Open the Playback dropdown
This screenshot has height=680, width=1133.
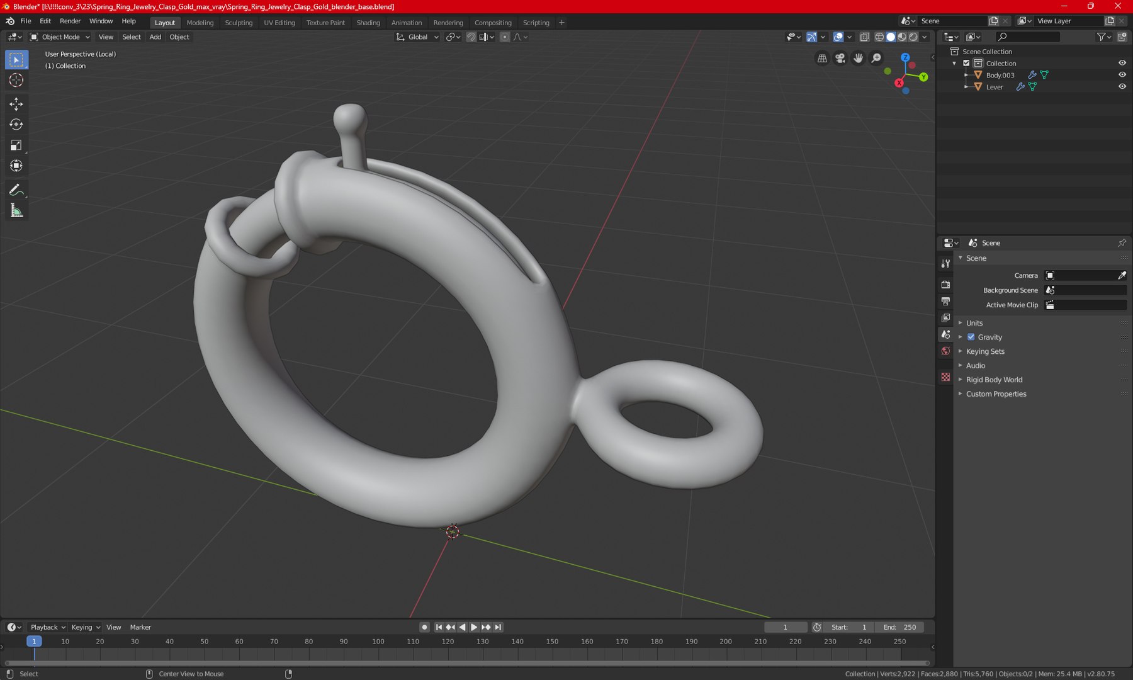[48, 627]
